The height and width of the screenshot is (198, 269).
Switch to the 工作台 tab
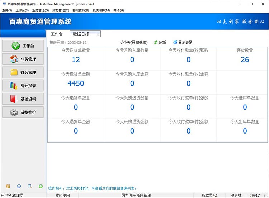(x=57, y=34)
